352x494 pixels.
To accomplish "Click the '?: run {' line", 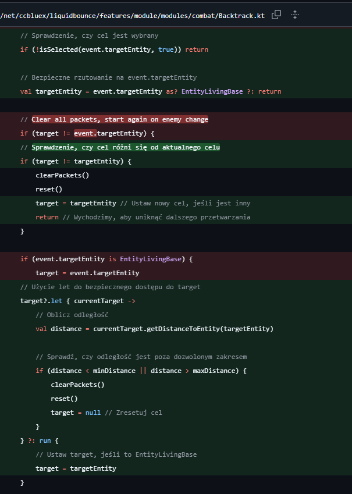I will pyautogui.click(x=40, y=440).
